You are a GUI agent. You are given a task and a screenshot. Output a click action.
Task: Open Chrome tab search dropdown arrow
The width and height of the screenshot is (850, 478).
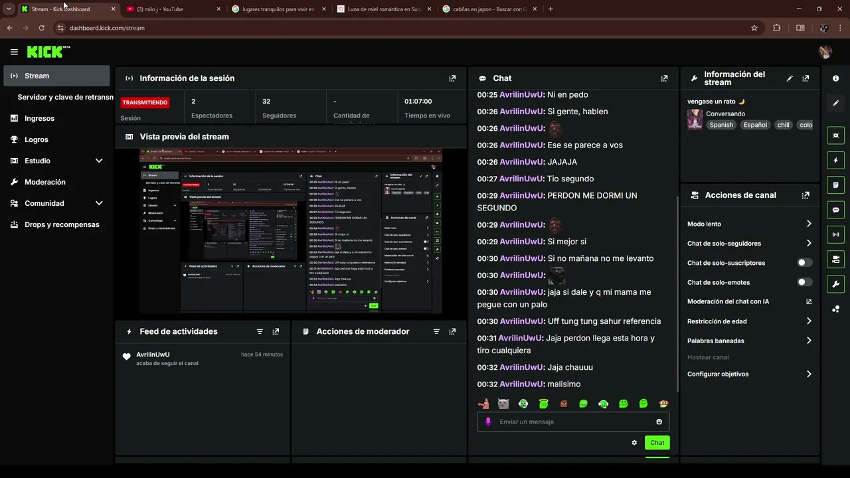[x=9, y=9]
